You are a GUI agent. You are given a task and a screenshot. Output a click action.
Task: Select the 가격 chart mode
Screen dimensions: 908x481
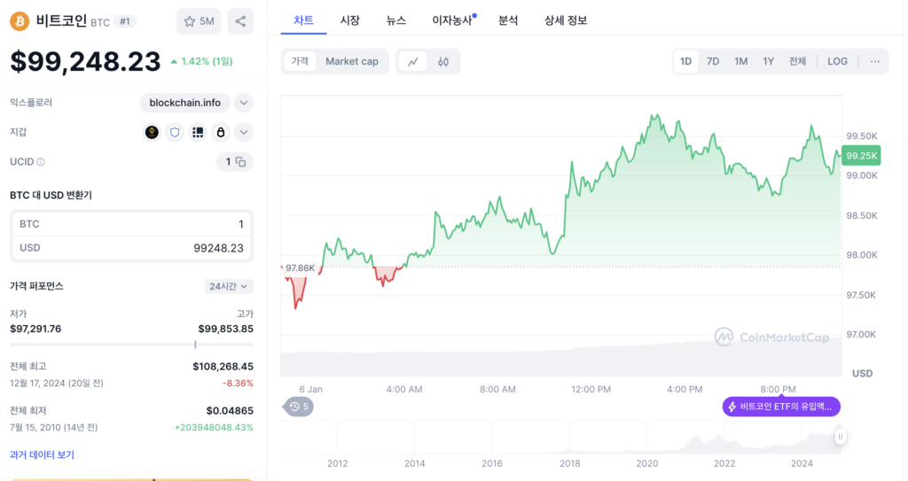click(300, 61)
